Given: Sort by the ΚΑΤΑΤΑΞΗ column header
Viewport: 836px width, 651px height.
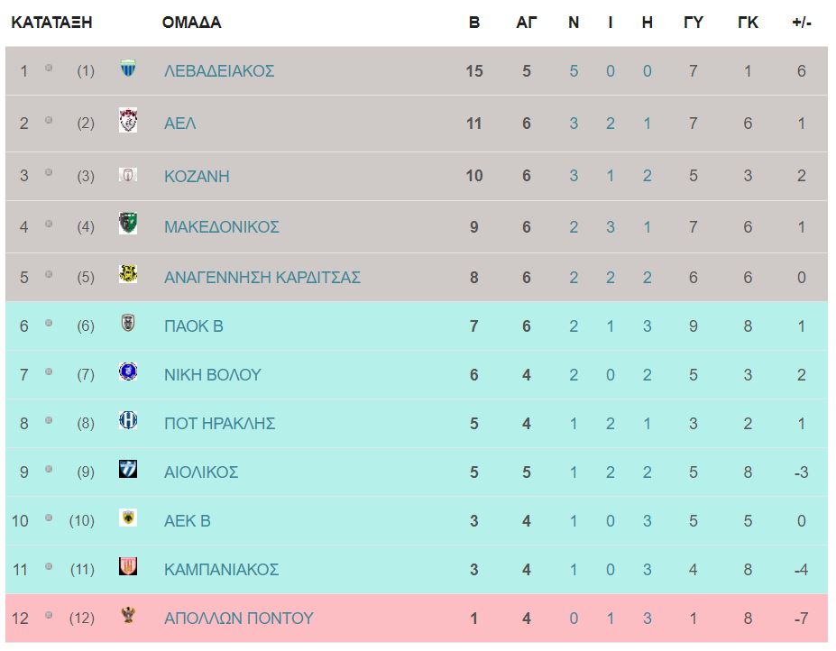Looking at the screenshot, I should [51, 23].
